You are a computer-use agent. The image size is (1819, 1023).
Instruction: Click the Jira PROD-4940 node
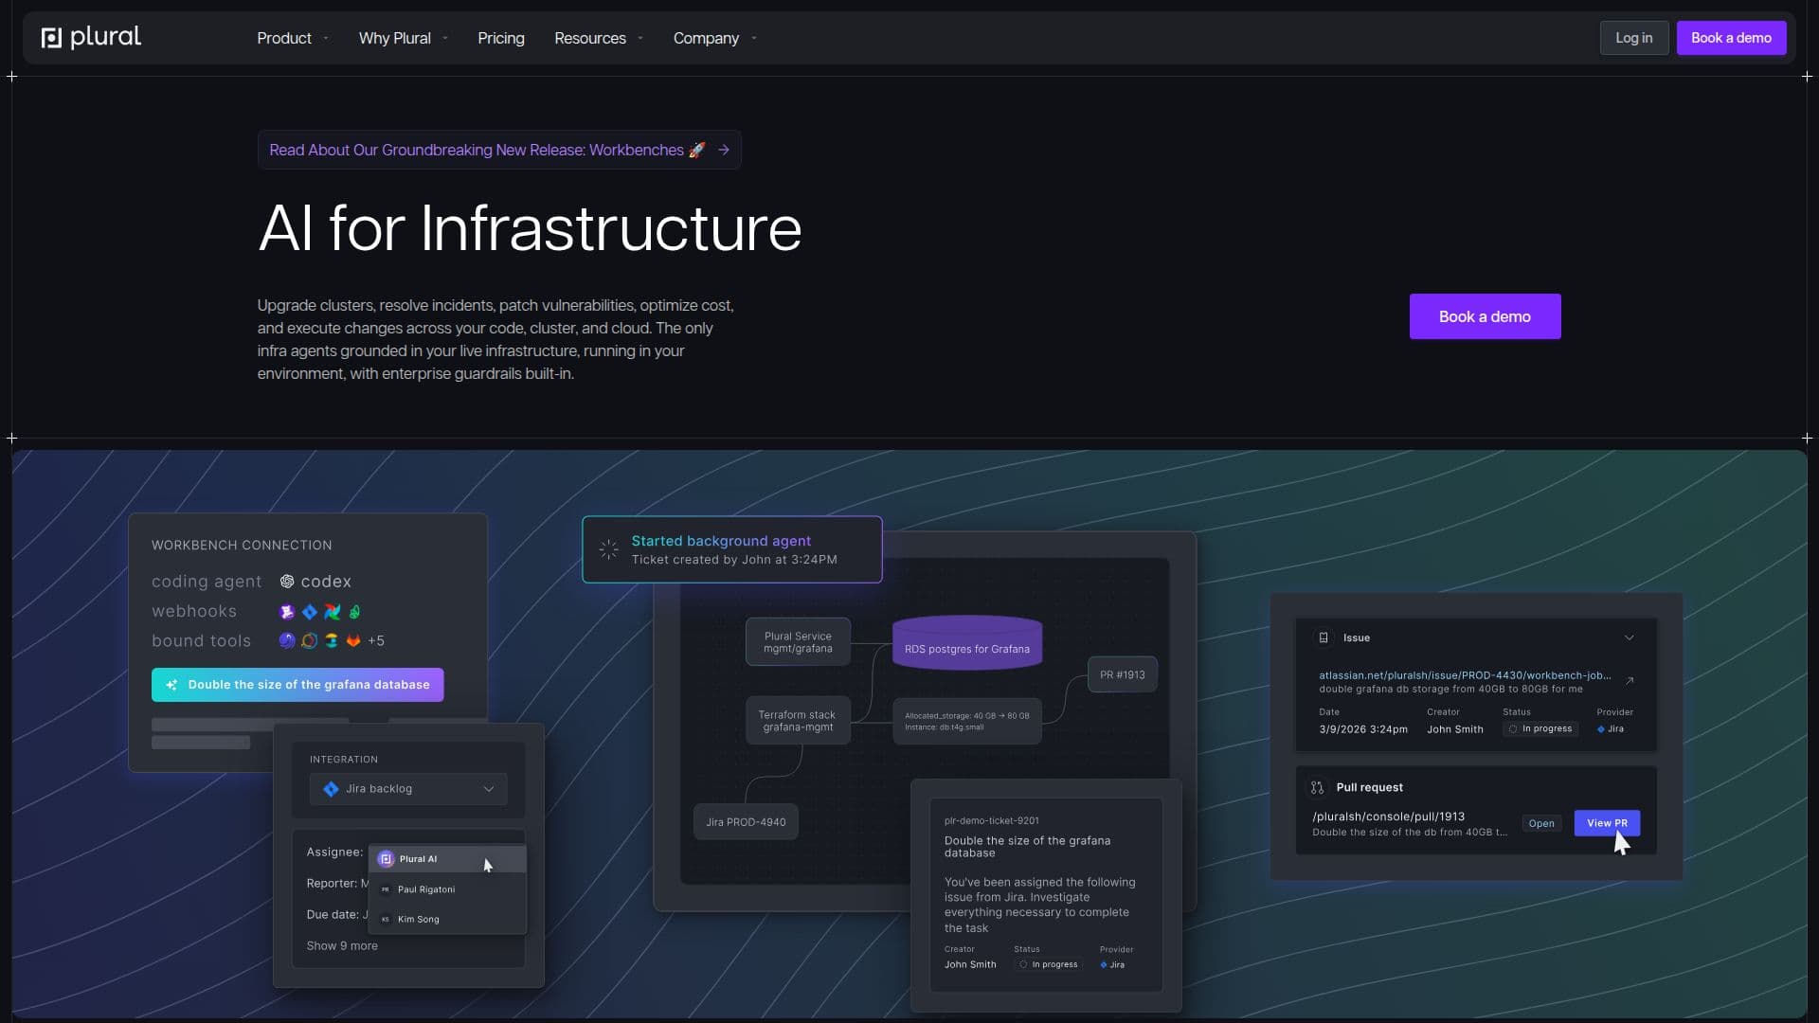point(746,822)
